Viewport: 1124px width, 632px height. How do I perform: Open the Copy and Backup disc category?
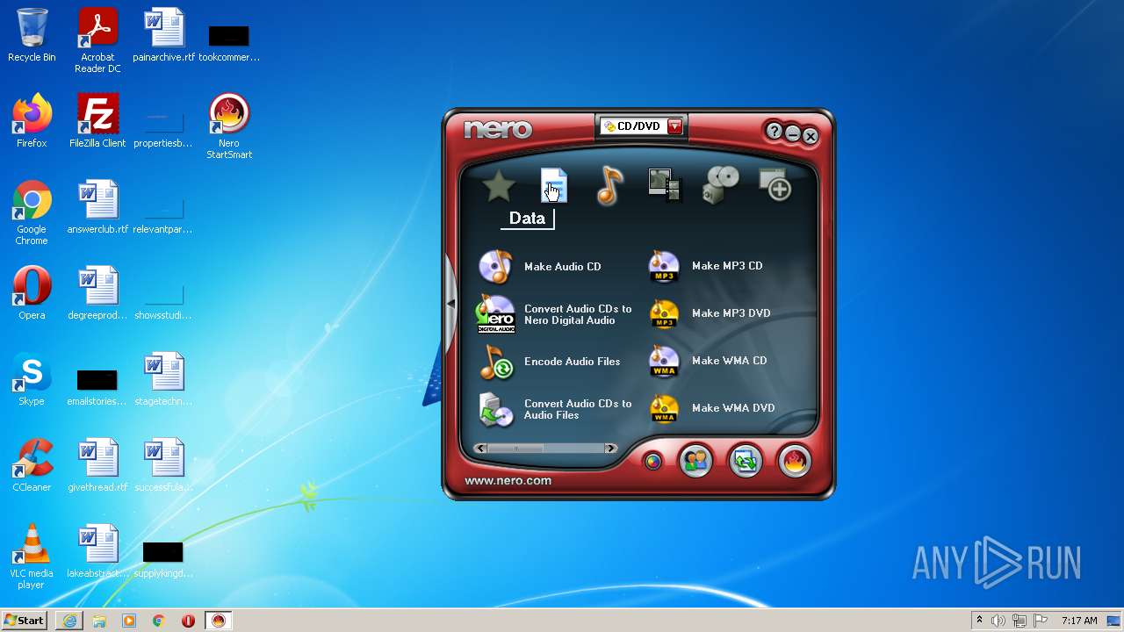(721, 186)
